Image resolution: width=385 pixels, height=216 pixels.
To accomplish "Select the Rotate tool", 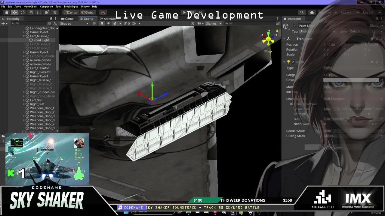I will [23, 12].
